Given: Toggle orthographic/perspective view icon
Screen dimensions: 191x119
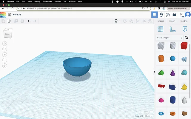Looking at the screenshot, I should 5,66.
